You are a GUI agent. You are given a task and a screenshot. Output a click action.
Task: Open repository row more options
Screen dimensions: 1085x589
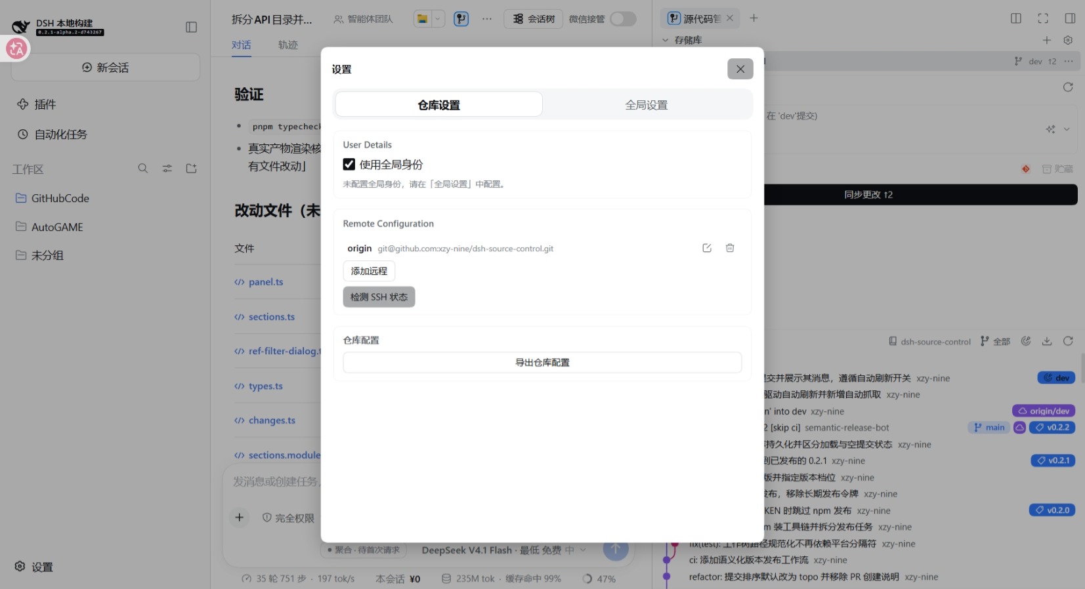pyautogui.click(x=1069, y=61)
